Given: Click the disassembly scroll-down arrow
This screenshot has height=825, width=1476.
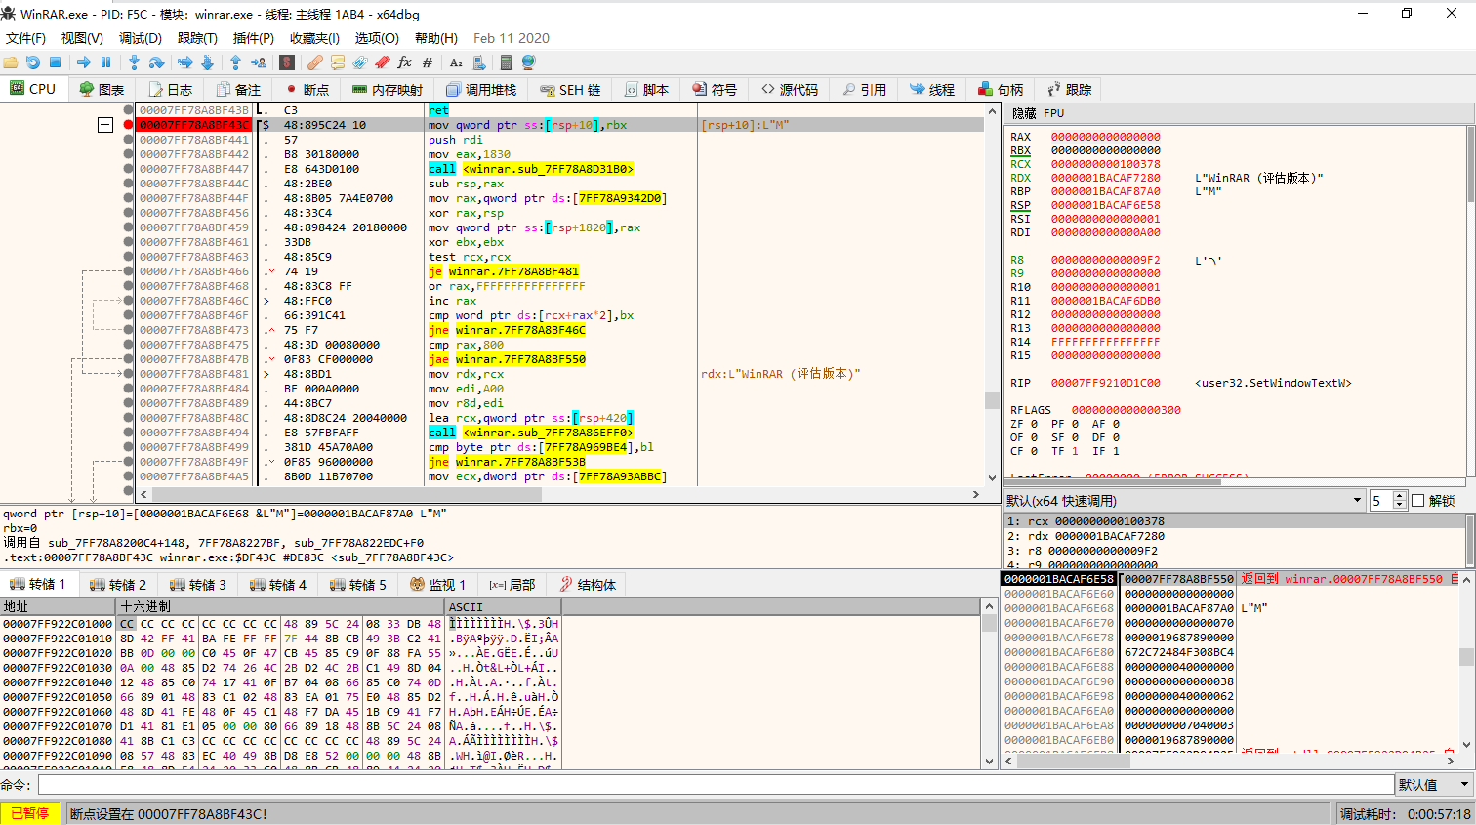Looking at the screenshot, I should coord(992,477).
